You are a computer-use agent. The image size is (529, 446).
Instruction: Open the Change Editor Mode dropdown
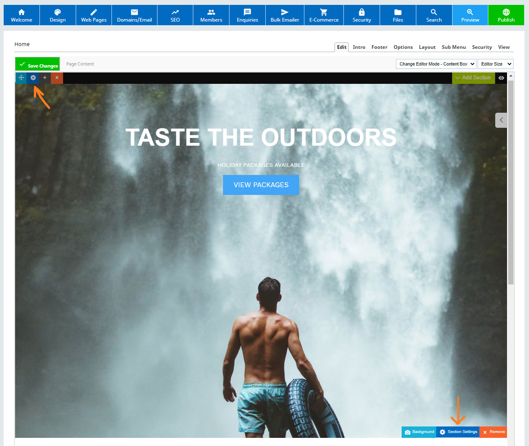tap(436, 64)
